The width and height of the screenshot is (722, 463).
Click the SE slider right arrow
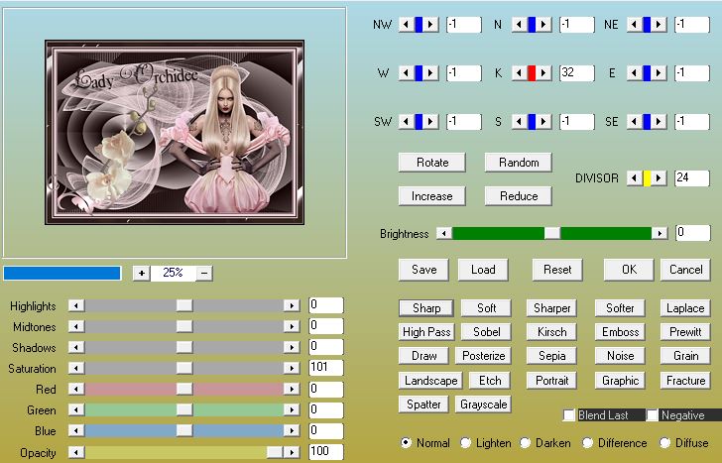pos(659,122)
